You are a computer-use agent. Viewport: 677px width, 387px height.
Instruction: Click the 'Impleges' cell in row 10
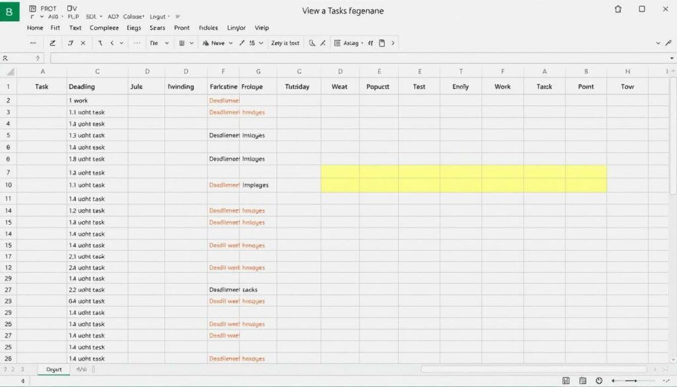pos(259,185)
